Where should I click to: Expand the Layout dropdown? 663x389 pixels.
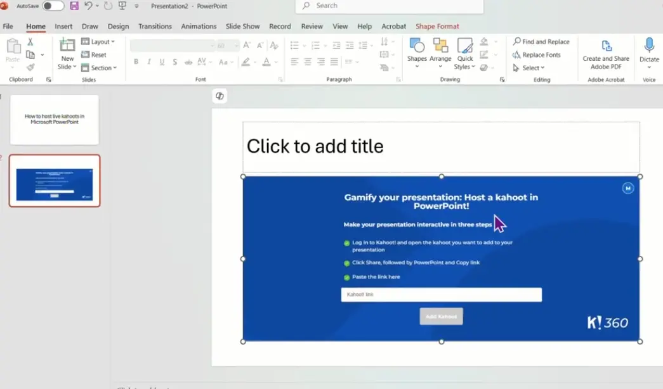click(98, 42)
